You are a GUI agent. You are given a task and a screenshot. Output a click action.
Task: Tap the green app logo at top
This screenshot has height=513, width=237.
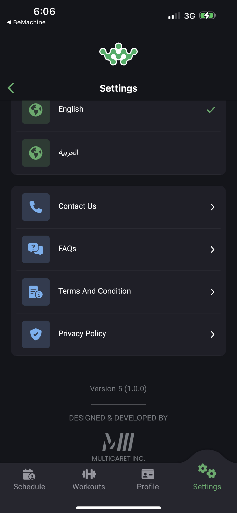(118, 54)
